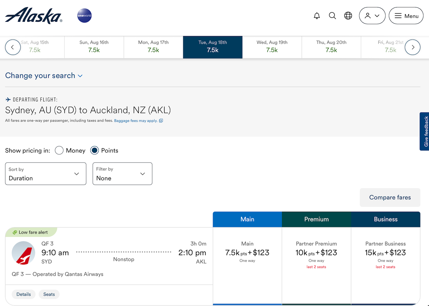The image size is (429, 306).
Task: Choose the Main fare for 7.5k points
Action: [x=247, y=252]
